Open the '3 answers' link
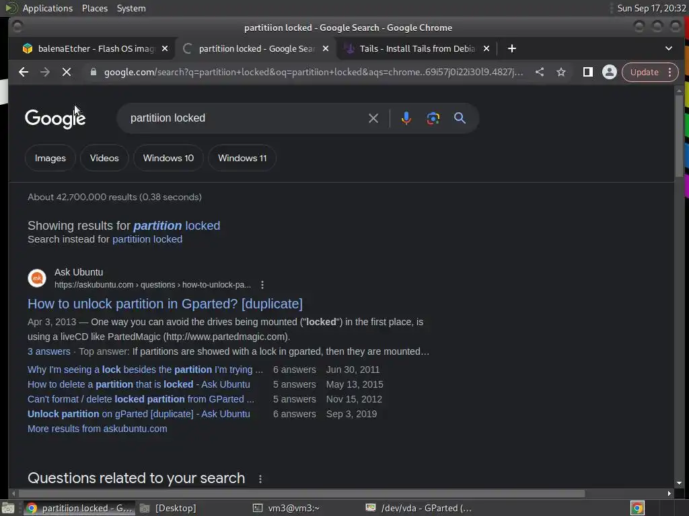Viewport: 689px width, 516px height. (48, 351)
